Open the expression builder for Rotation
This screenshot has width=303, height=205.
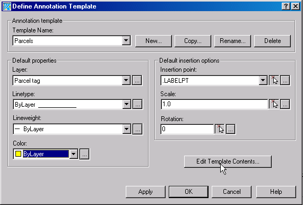(230, 129)
